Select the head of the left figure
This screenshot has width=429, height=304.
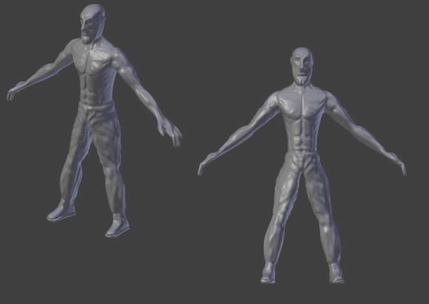tap(92, 23)
